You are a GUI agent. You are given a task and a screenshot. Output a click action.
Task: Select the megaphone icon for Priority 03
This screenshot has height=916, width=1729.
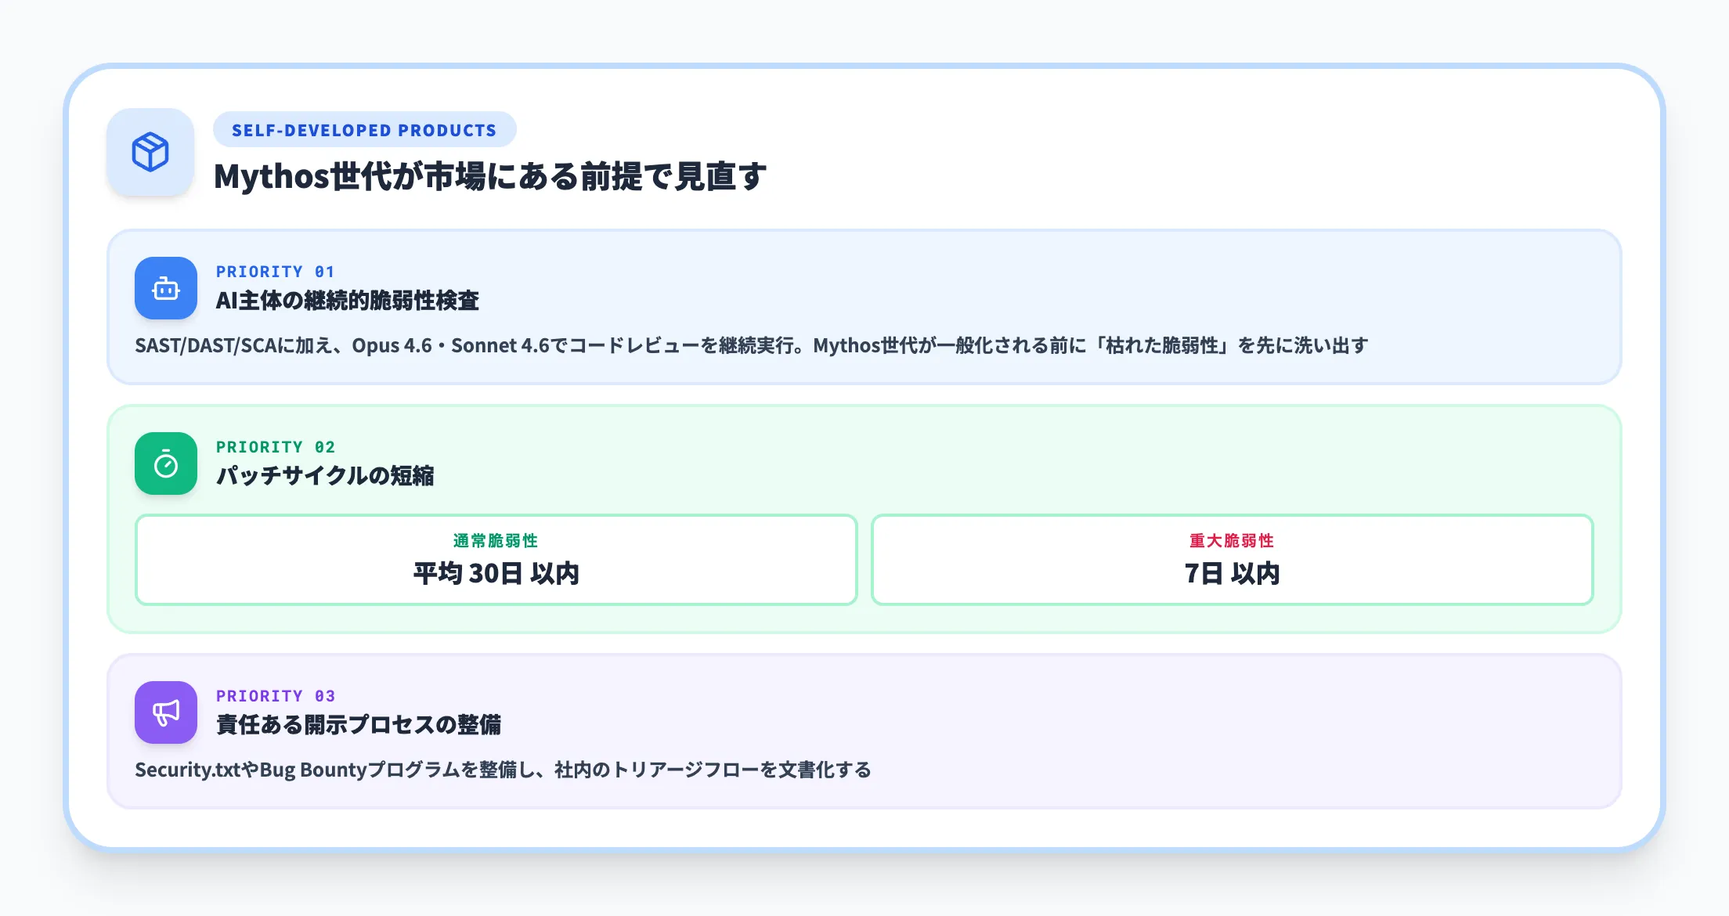[165, 712]
